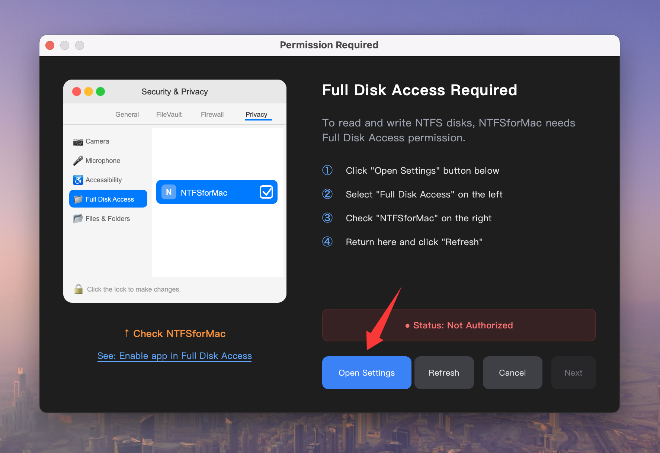This screenshot has width=660, height=453.
Task: Open the Accessibility privacy section
Action: [x=77, y=180]
